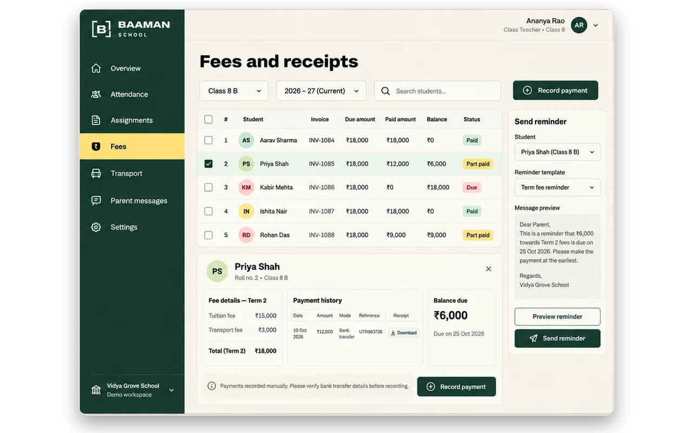Open the reminder Student dropdown

pos(557,152)
